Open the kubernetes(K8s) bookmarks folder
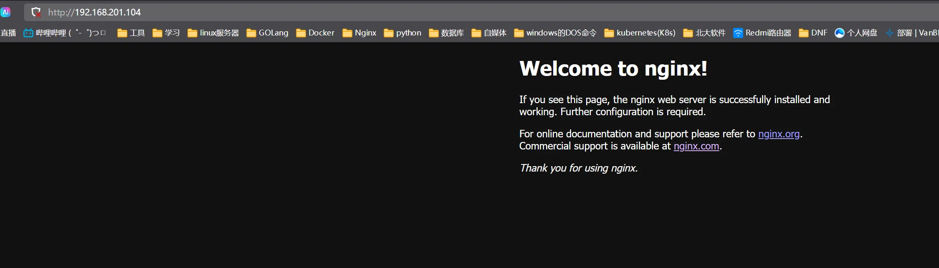Viewport: 939px width, 268px height. (x=640, y=33)
